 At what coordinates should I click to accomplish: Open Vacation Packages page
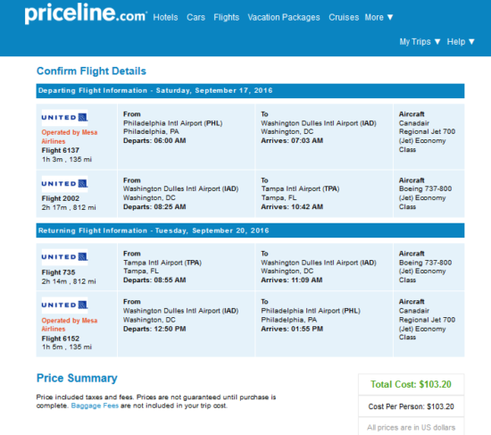284,17
